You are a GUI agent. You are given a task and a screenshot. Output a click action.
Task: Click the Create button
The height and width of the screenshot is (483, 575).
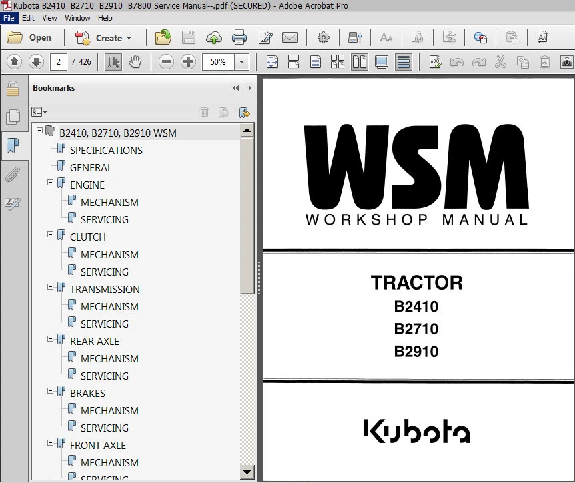pyautogui.click(x=103, y=38)
